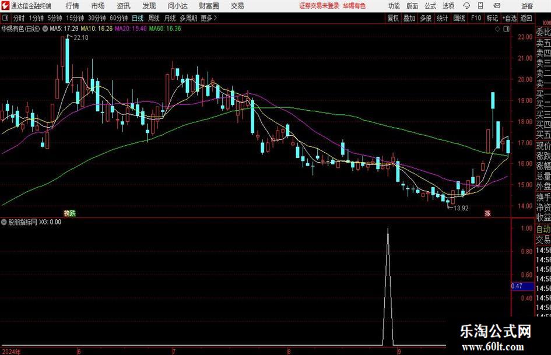Open the F10 company info button
Image resolution: width=551 pixels, height=355 pixels.
[476, 18]
